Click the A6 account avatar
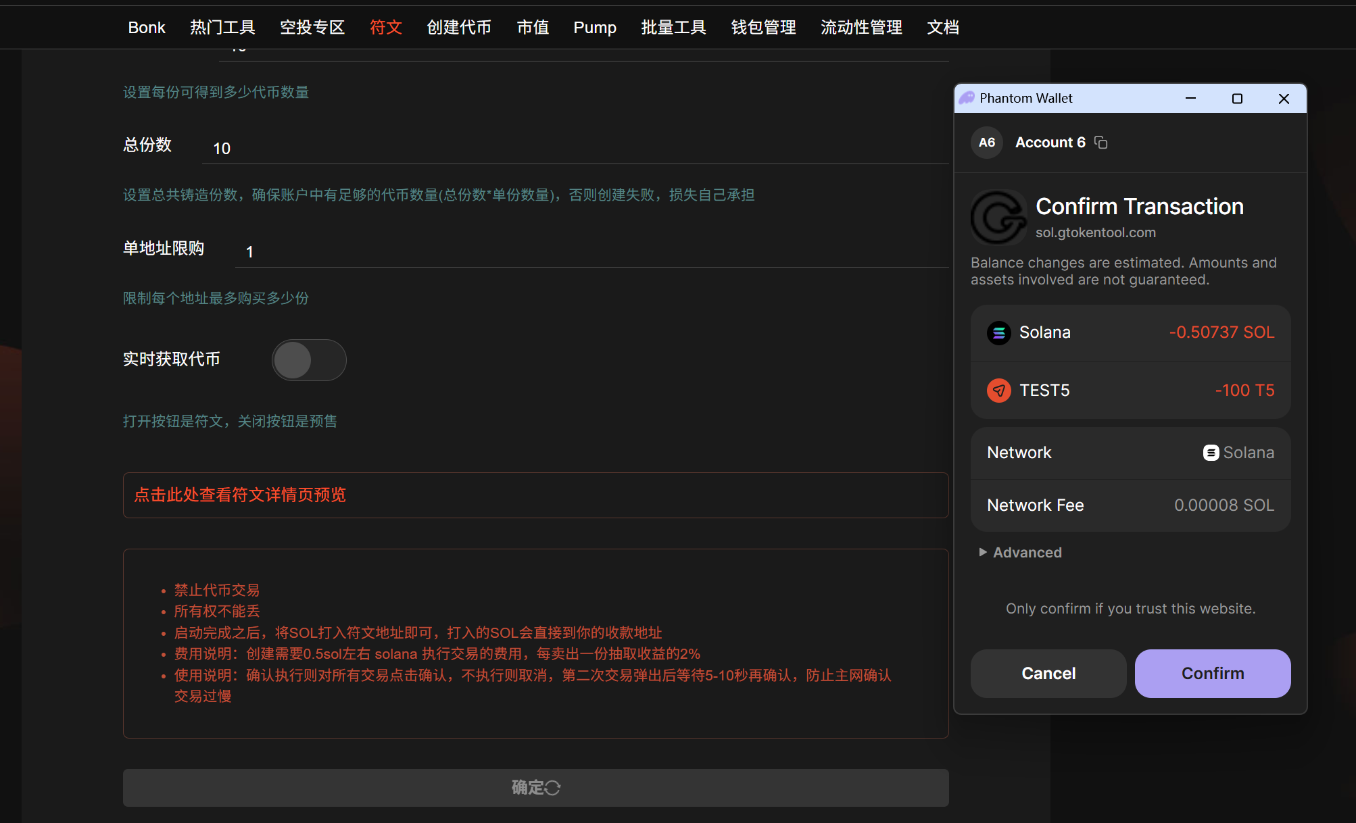The width and height of the screenshot is (1356, 823). point(987,143)
